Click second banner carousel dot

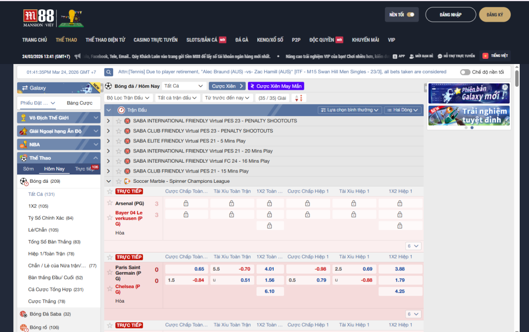pyautogui.click(x=472, y=128)
